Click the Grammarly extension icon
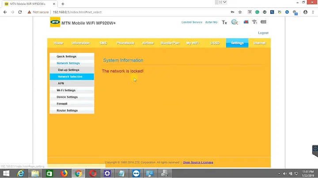318x178 pixels. pos(257,12)
